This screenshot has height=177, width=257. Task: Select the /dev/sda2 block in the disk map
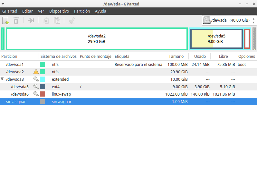[97, 39]
